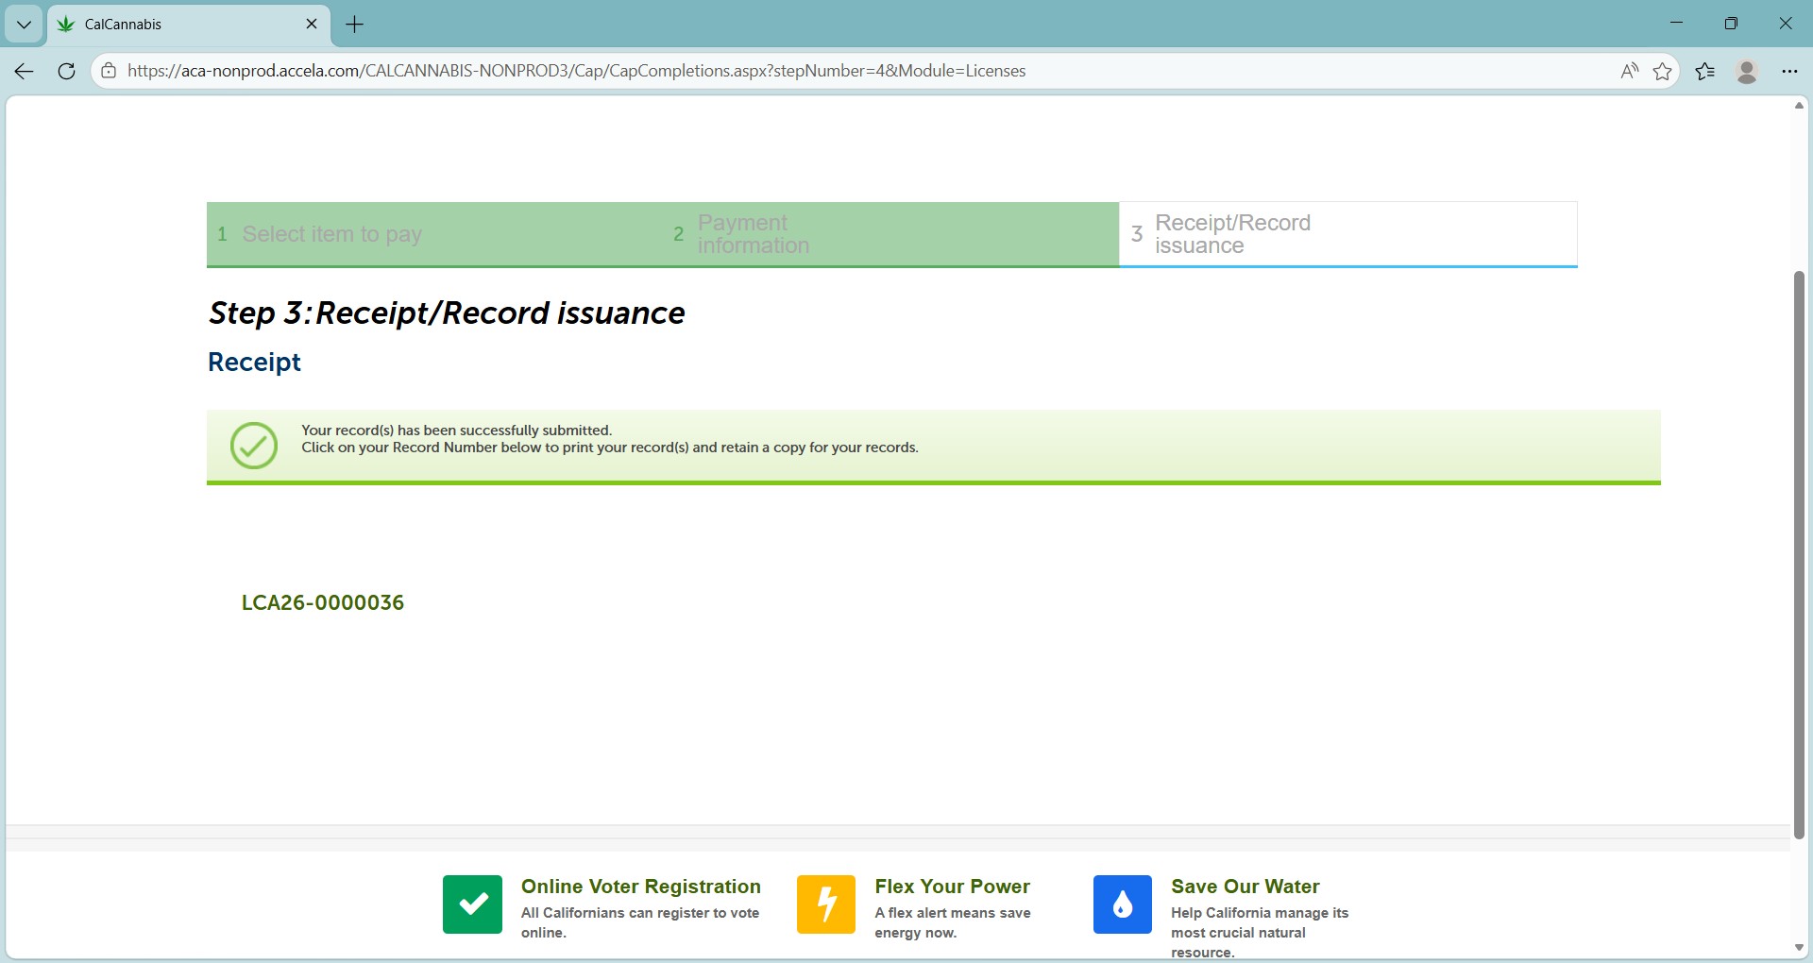Open the Flex Your Power link

952,887
